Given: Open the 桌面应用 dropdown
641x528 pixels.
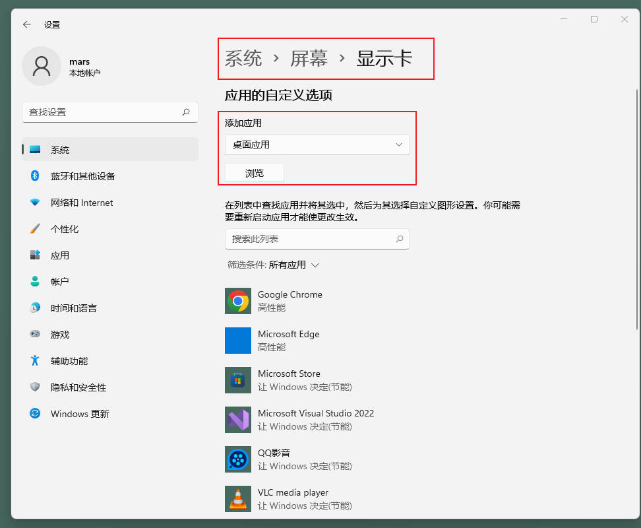Looking at the screenshot, I should [x=317, y=145].
